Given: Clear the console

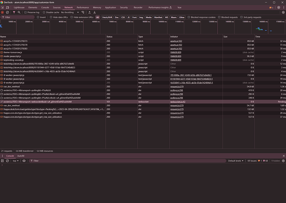Looking at the screenshot, I should (7, 161).
